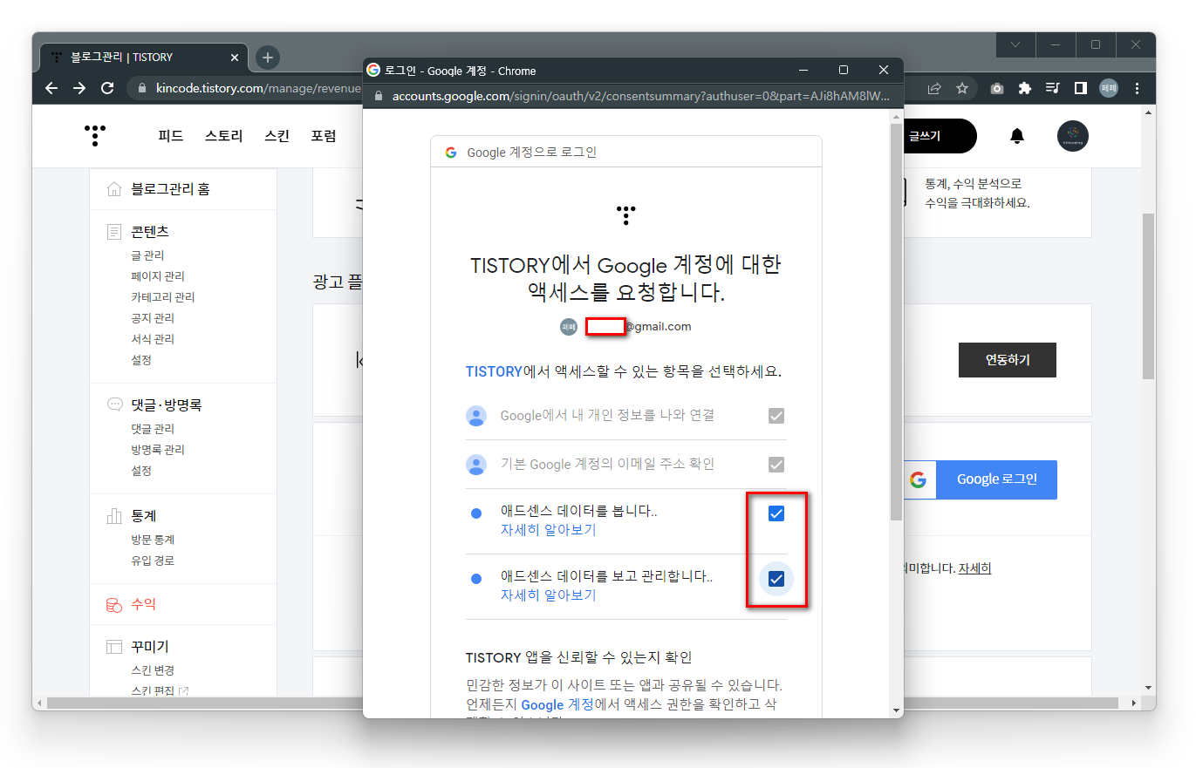
Task: Click the camera screenshot extension icon
Action: point(997,88)
